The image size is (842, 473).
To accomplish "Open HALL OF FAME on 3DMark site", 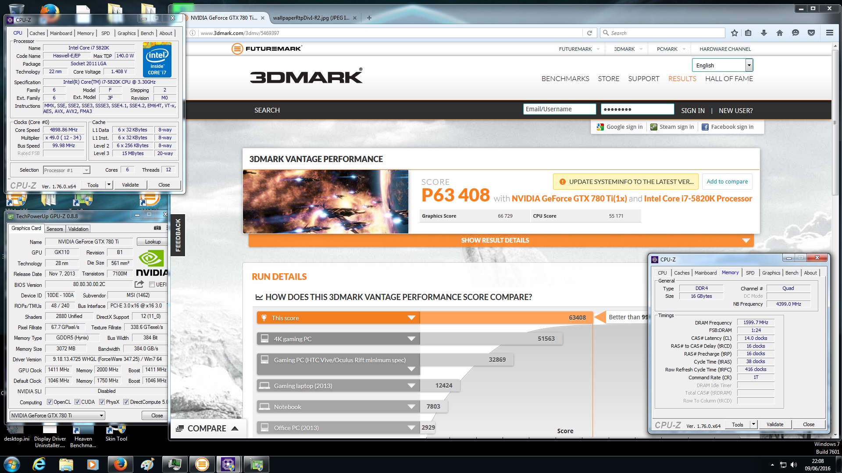I will 729,79.
